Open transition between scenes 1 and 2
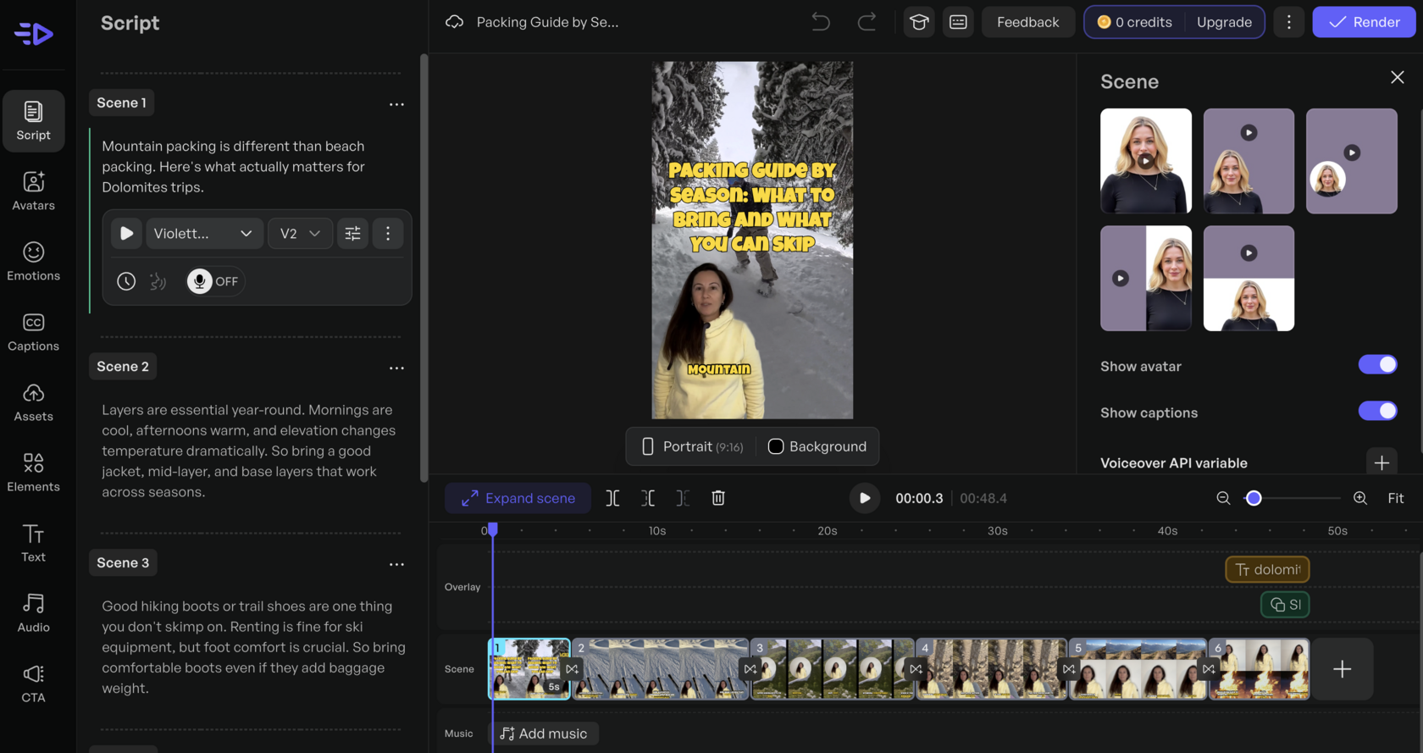 point(573,669)
